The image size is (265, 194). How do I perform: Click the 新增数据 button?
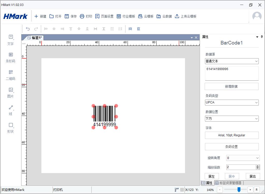click(x=232, y=86)
